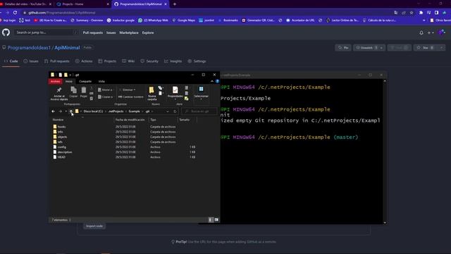The width and height of the screenshot is (451, 254).
Task: Collapse the Explorer ribbon with chevron
Action: pyautogui.click(x=212, y=82)
